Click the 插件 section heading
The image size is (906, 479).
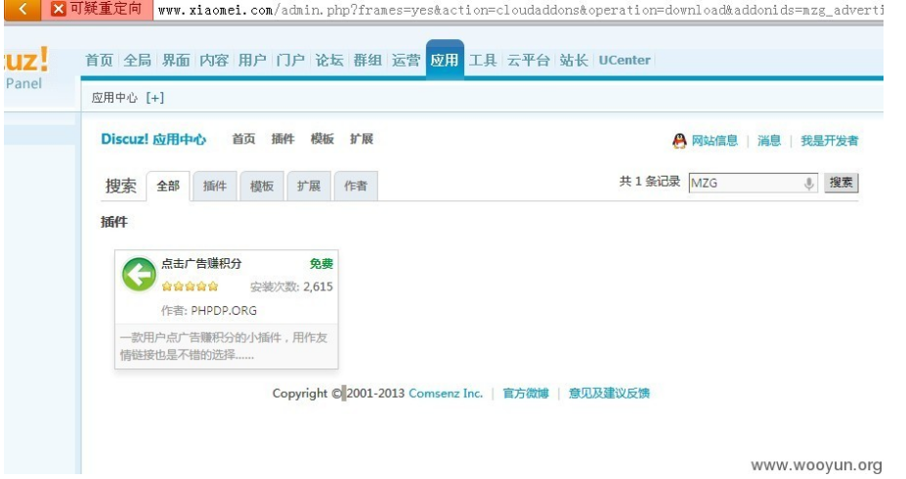point(113,222)
